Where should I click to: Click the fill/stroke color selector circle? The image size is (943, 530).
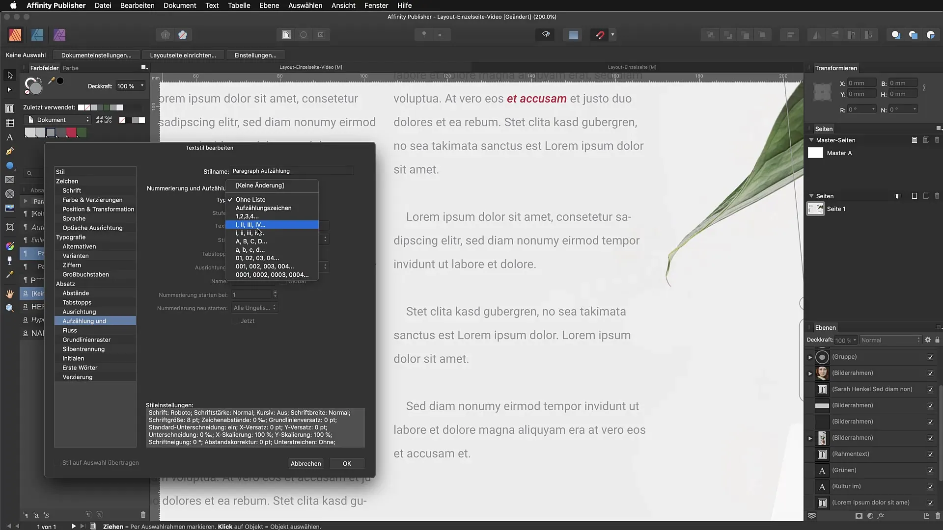coord(34,86)
